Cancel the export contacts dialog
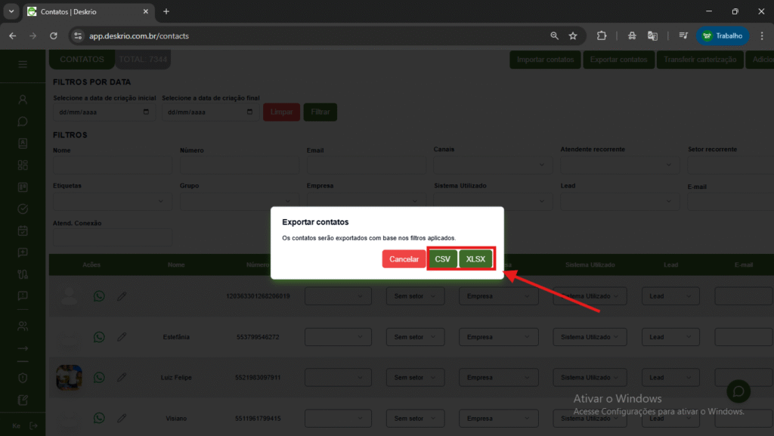The width and height of the screenshot is (774, 436). (404, 259)
